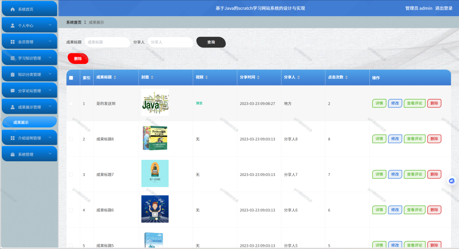Open the 分享论坛管理 sidebar menu

[30, 90]
